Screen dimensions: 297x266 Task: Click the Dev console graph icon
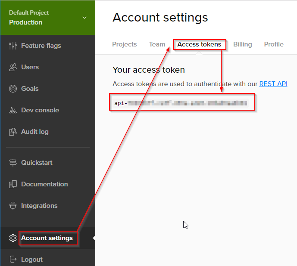pyautogui.click(x=13, y=110)
